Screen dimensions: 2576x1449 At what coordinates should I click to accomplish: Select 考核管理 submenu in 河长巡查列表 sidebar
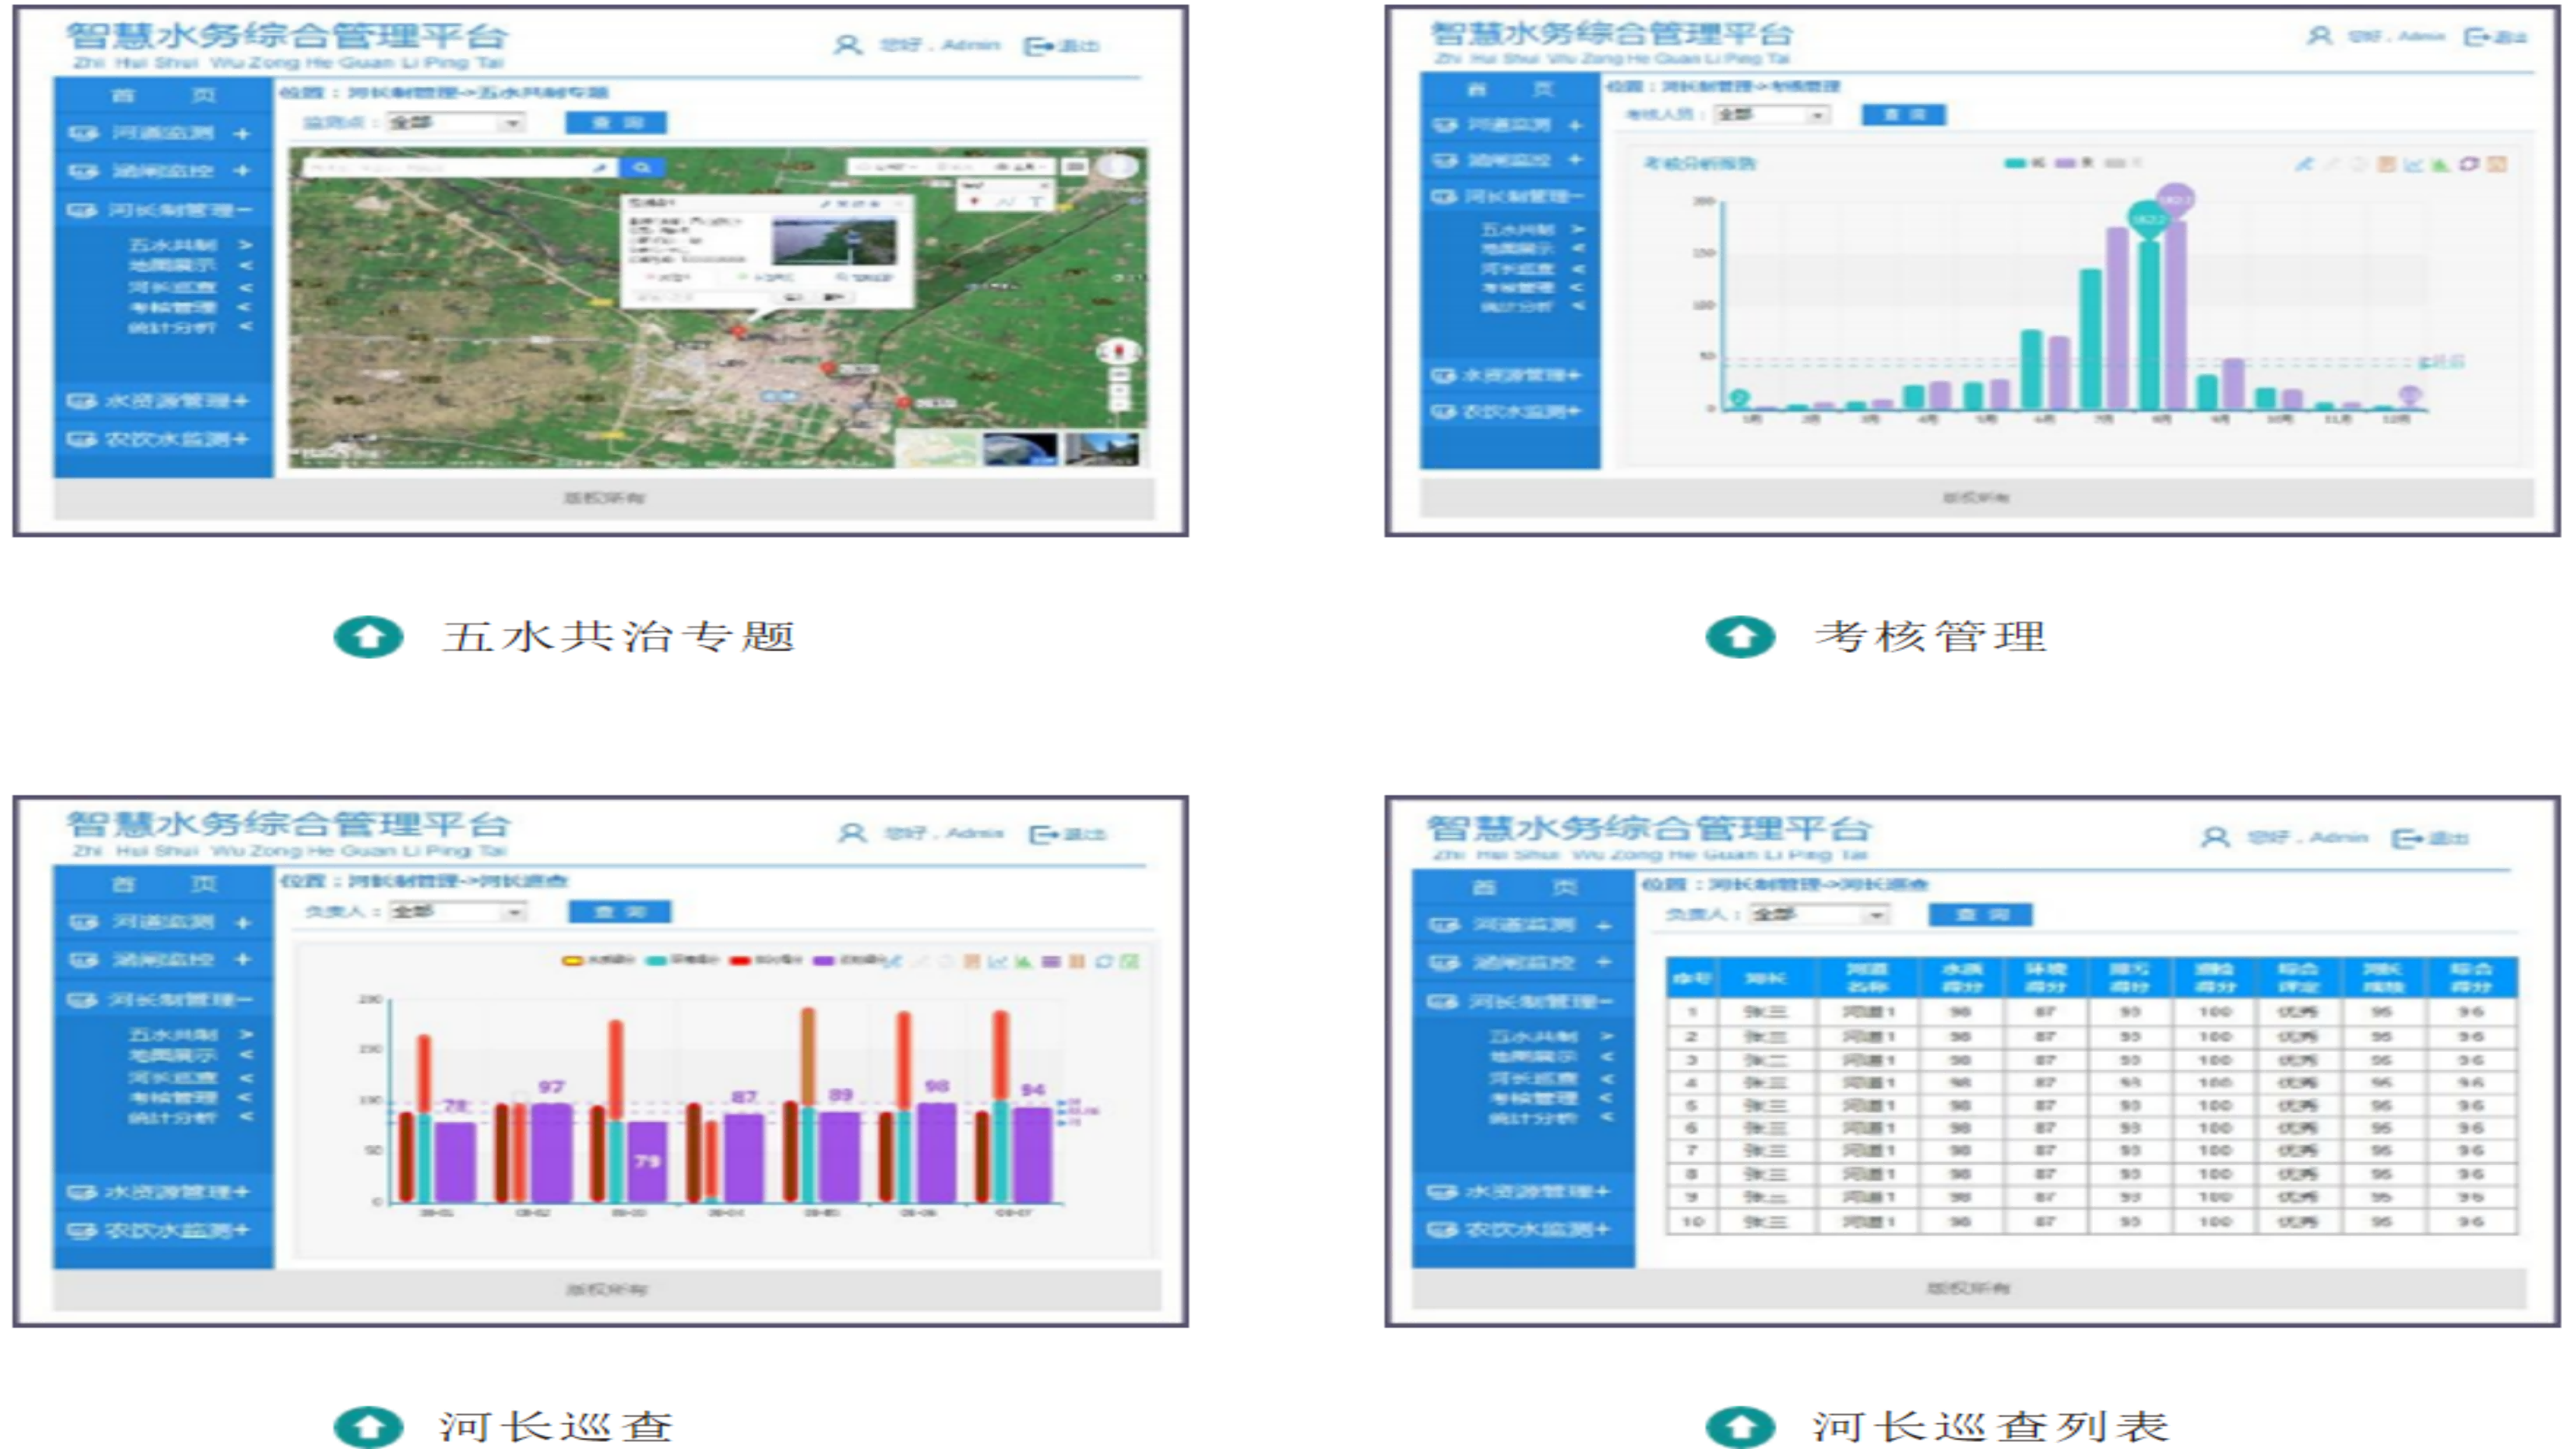pos(1533,1098)
